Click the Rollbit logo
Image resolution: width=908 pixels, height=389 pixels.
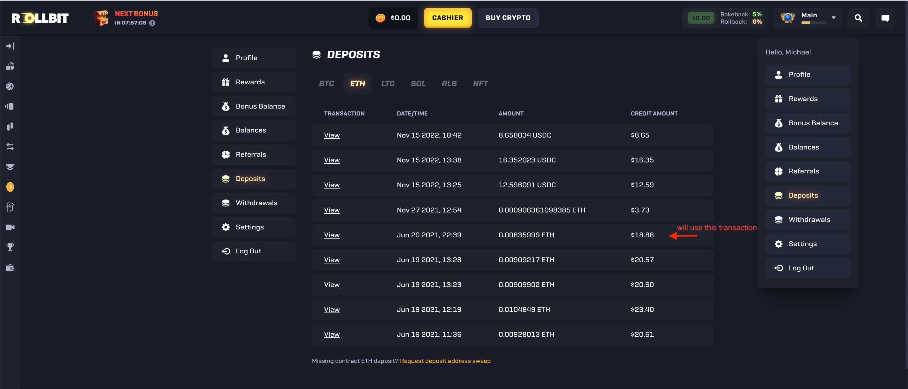40,18
